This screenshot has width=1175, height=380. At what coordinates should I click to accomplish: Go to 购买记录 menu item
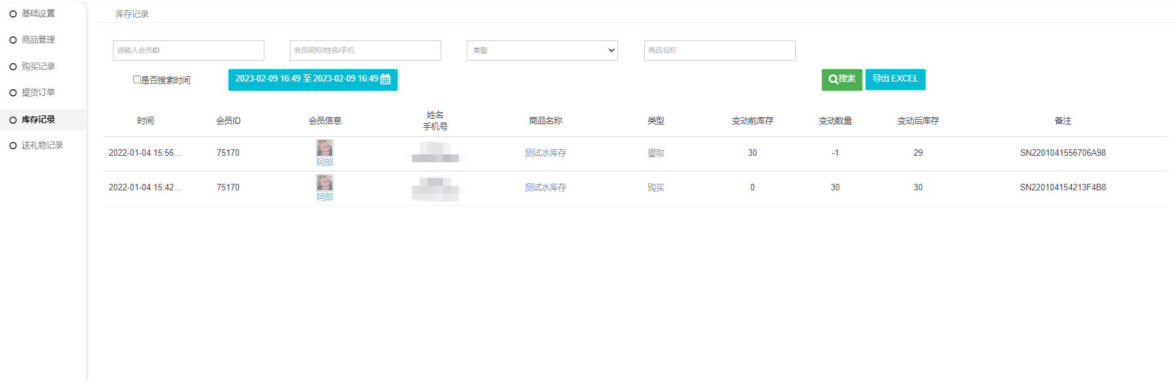[x=39, y=66]
